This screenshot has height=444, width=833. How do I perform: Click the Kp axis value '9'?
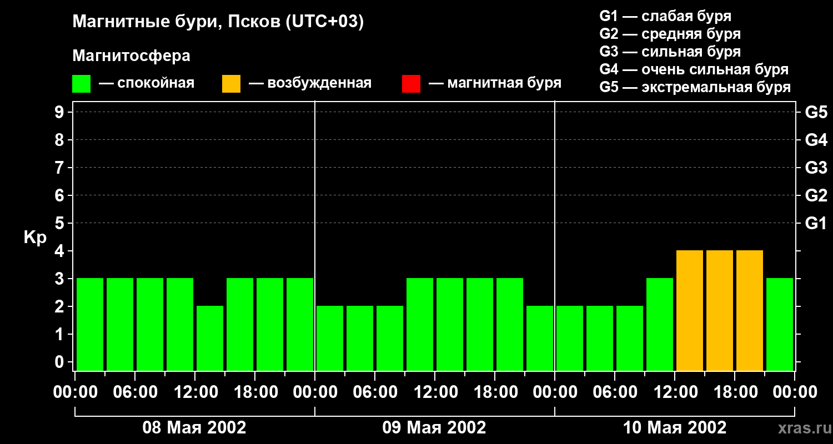[61, 112]
